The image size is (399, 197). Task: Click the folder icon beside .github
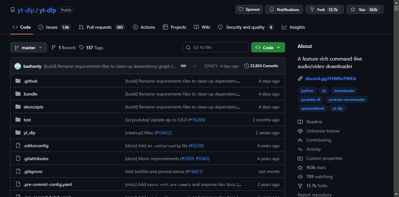18,81
